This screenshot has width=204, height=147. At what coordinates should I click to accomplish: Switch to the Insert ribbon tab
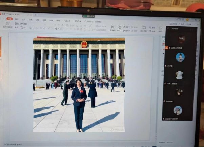pos(17,19)
